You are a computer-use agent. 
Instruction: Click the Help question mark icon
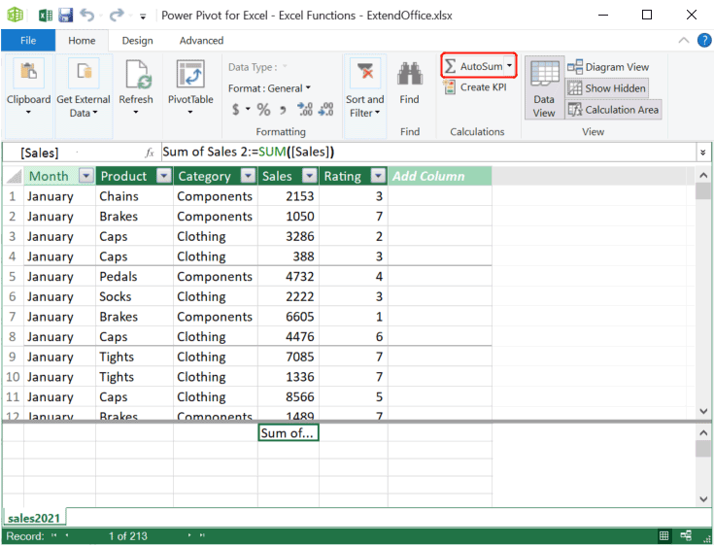click(703, 41)
